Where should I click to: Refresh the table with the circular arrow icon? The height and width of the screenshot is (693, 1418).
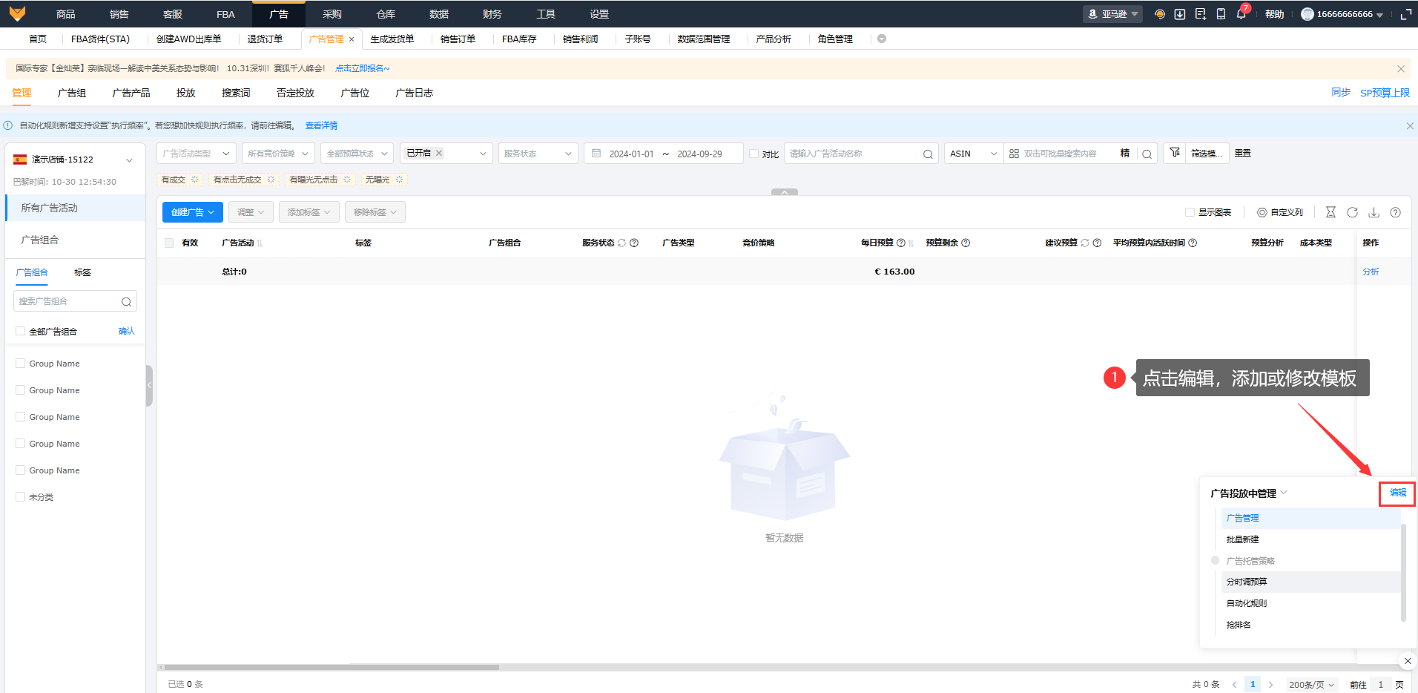tap(1353, 212)
